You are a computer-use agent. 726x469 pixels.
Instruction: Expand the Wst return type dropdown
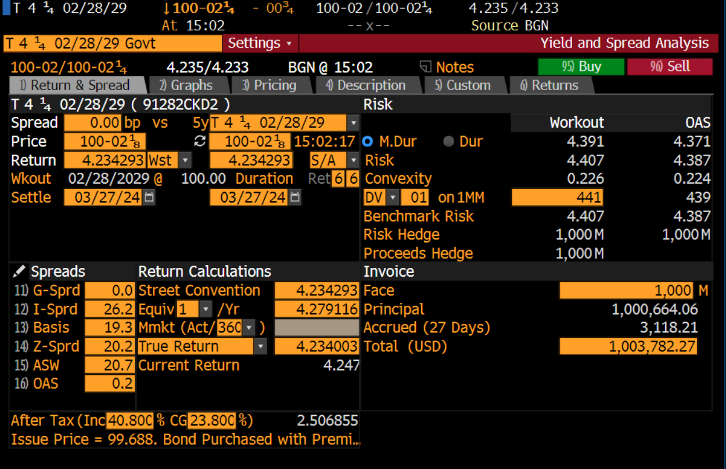pos(185,160)
